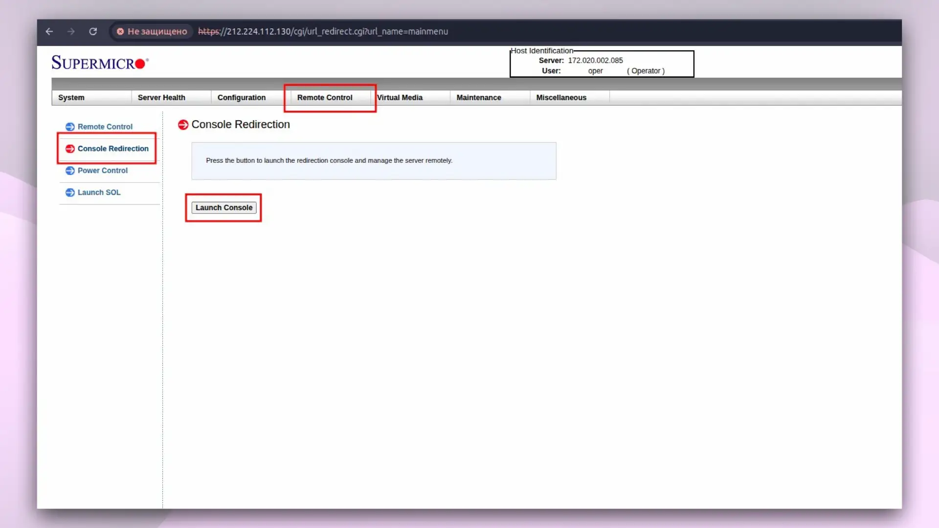This screenshot has height=528, width=939.
Task: Click the blue arrow icon beside Remote Control
Action: (x=70, y=127)
